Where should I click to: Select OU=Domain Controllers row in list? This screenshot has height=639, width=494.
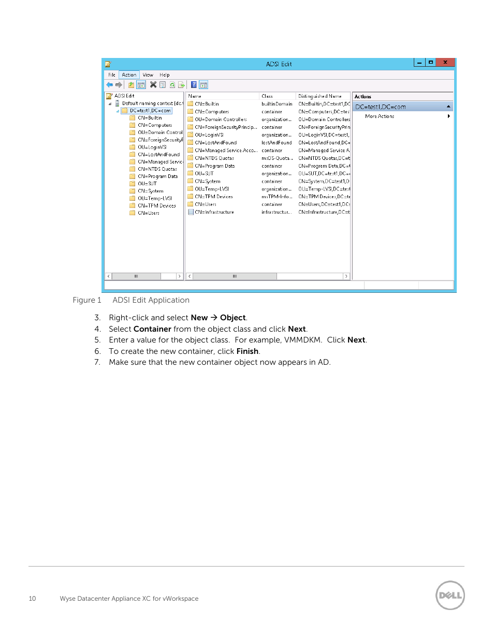[x=268, y=119]
